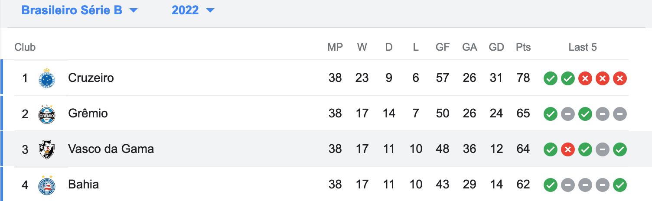Click the dropdown arrow next to 2022
652x201 pixels.
210,11
